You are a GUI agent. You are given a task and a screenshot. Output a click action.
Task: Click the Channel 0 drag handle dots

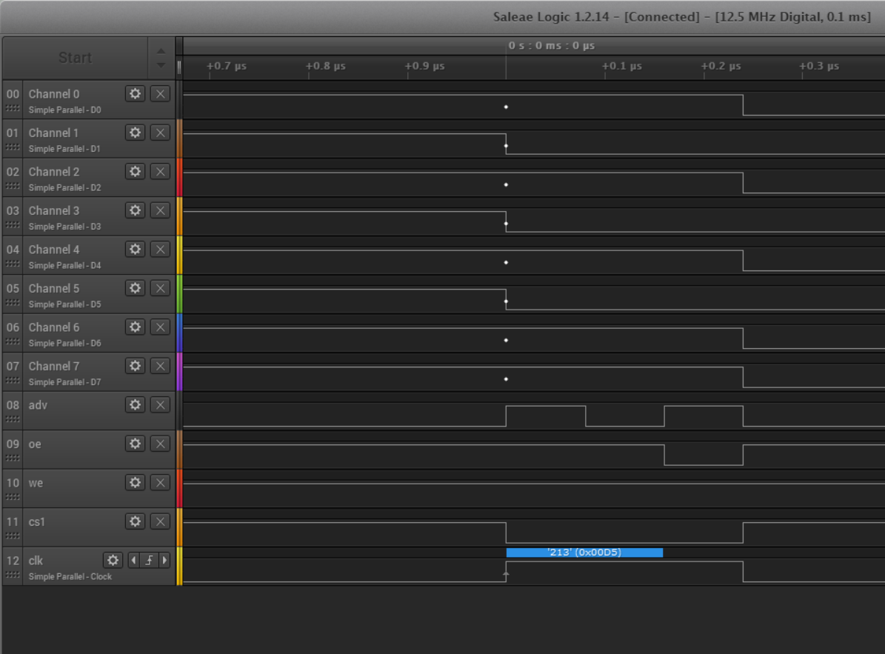click(x=13, y=108)
